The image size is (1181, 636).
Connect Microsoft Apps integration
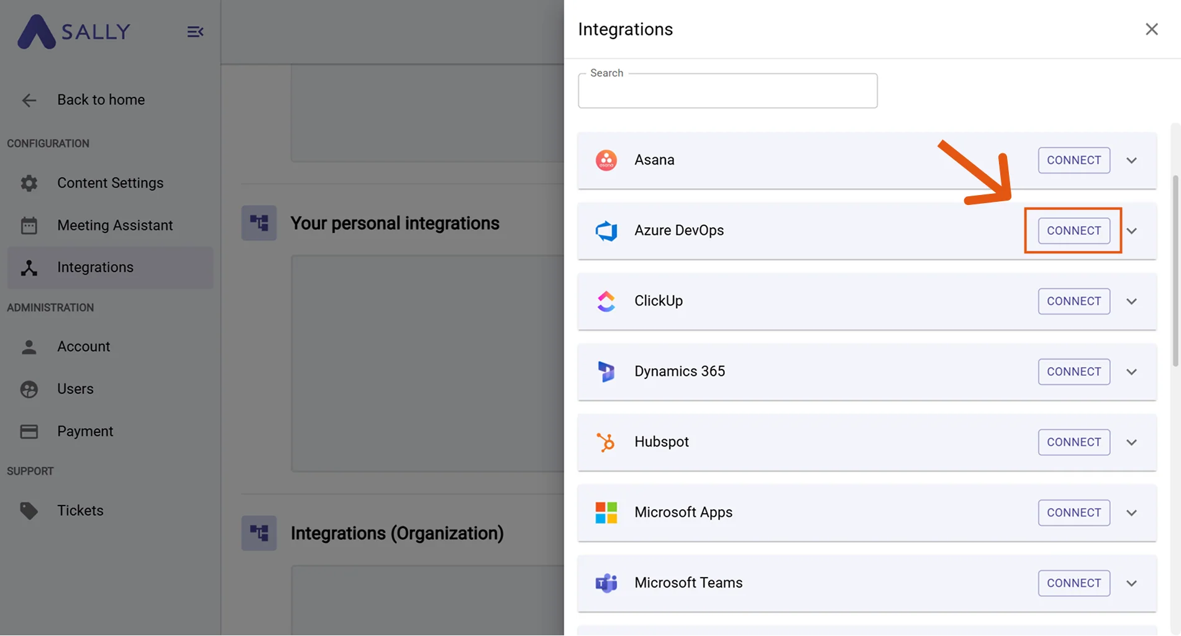[x=1074, y=512]
